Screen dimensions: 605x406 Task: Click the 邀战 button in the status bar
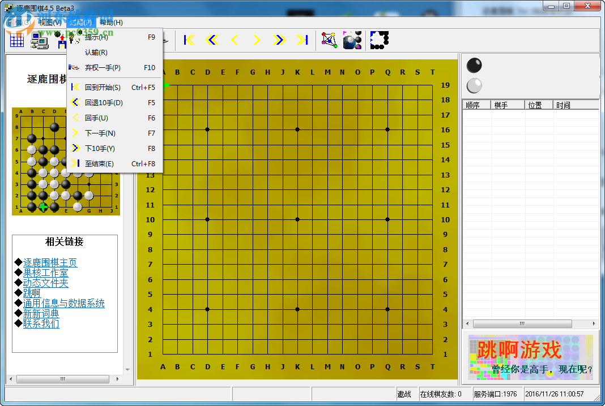pyautogui.click(x=404, y=394)
